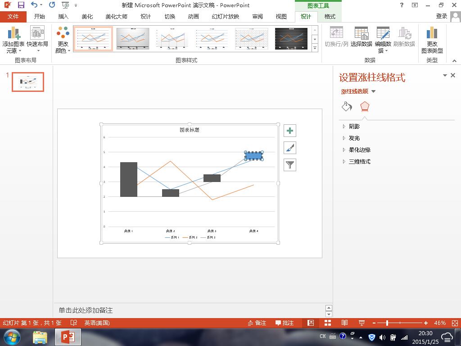Switch to Reading view icon
This screenshot has height=346, width=461.
[x=344, y=323]
